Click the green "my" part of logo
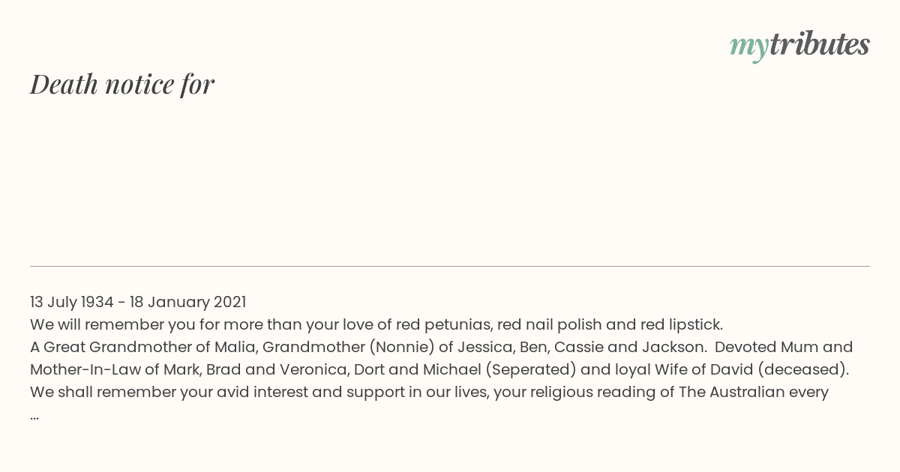The height and width of the screenshot is (472, 900). 749,48
